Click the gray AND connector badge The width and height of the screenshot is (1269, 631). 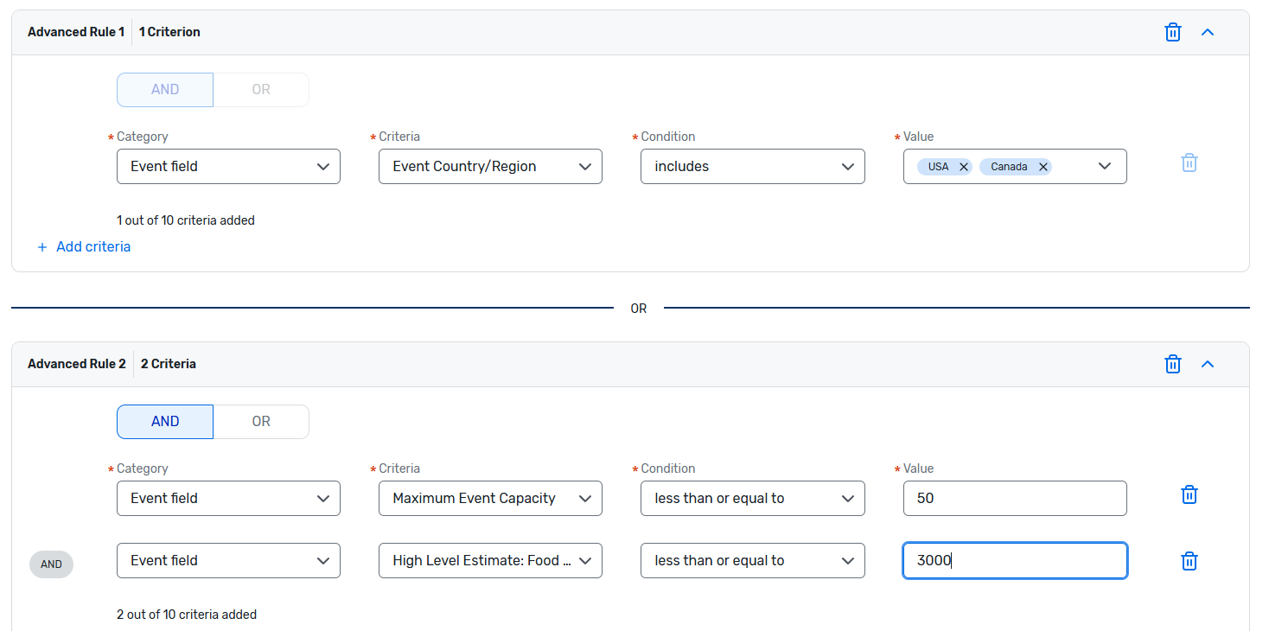coord(51,564)
